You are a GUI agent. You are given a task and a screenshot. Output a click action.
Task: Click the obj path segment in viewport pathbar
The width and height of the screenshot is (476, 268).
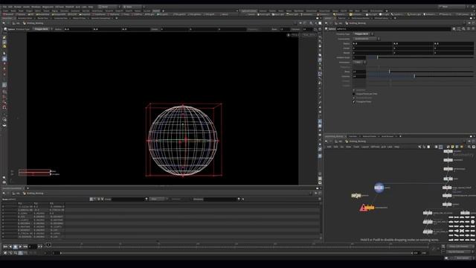point(18,23)
